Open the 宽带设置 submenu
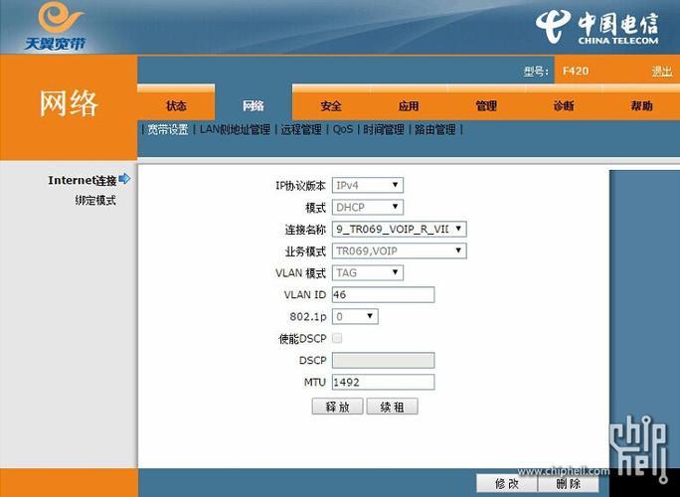Screen dimensions: 680x497 pos(168,129)
